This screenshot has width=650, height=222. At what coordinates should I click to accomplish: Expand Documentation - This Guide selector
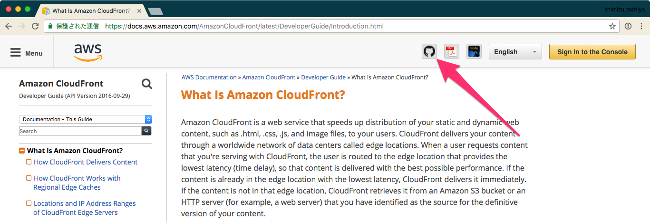(x=86, y=119)
